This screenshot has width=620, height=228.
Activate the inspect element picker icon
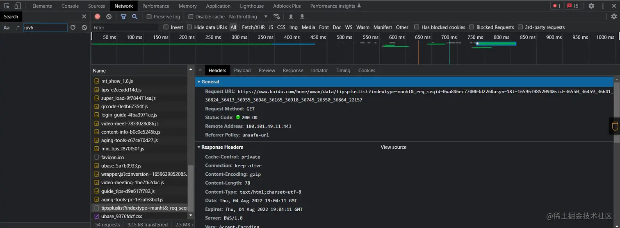(x=7, y=6)
